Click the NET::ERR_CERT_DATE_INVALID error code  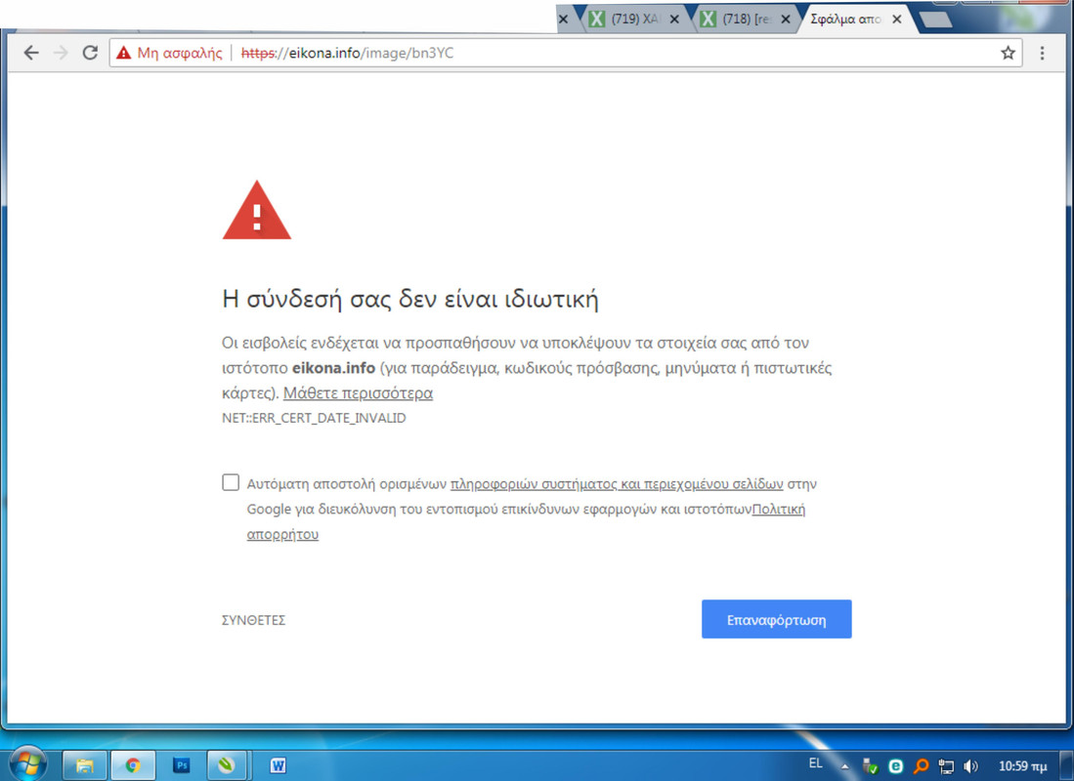pyautogui.click(x=314, y=418)
